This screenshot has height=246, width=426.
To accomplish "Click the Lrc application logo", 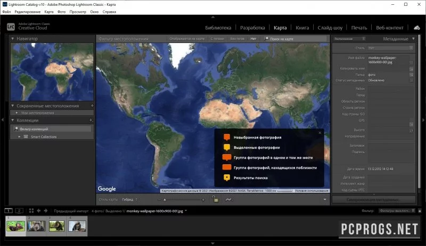I will 11,27.
